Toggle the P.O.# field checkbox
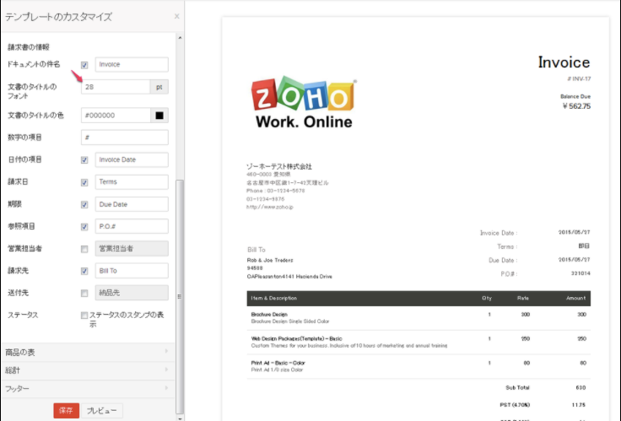The width and height of the screenshot is (621, 421). (84, 227)
